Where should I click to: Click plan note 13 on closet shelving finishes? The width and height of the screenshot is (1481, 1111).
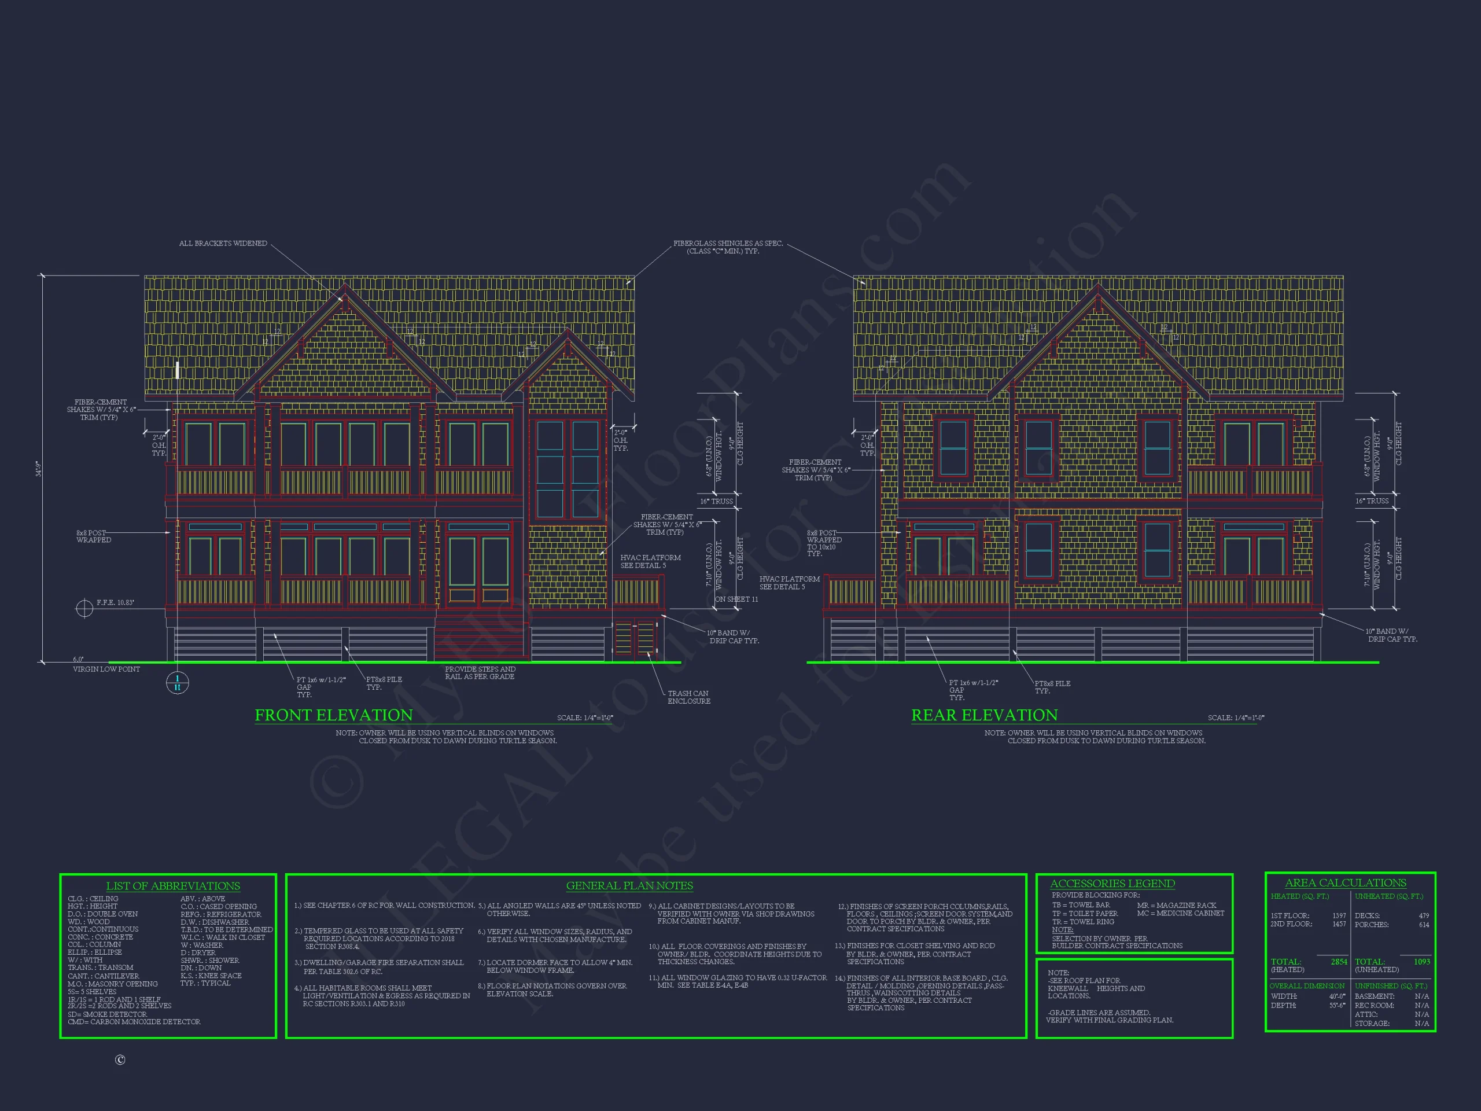pos(915,954)
